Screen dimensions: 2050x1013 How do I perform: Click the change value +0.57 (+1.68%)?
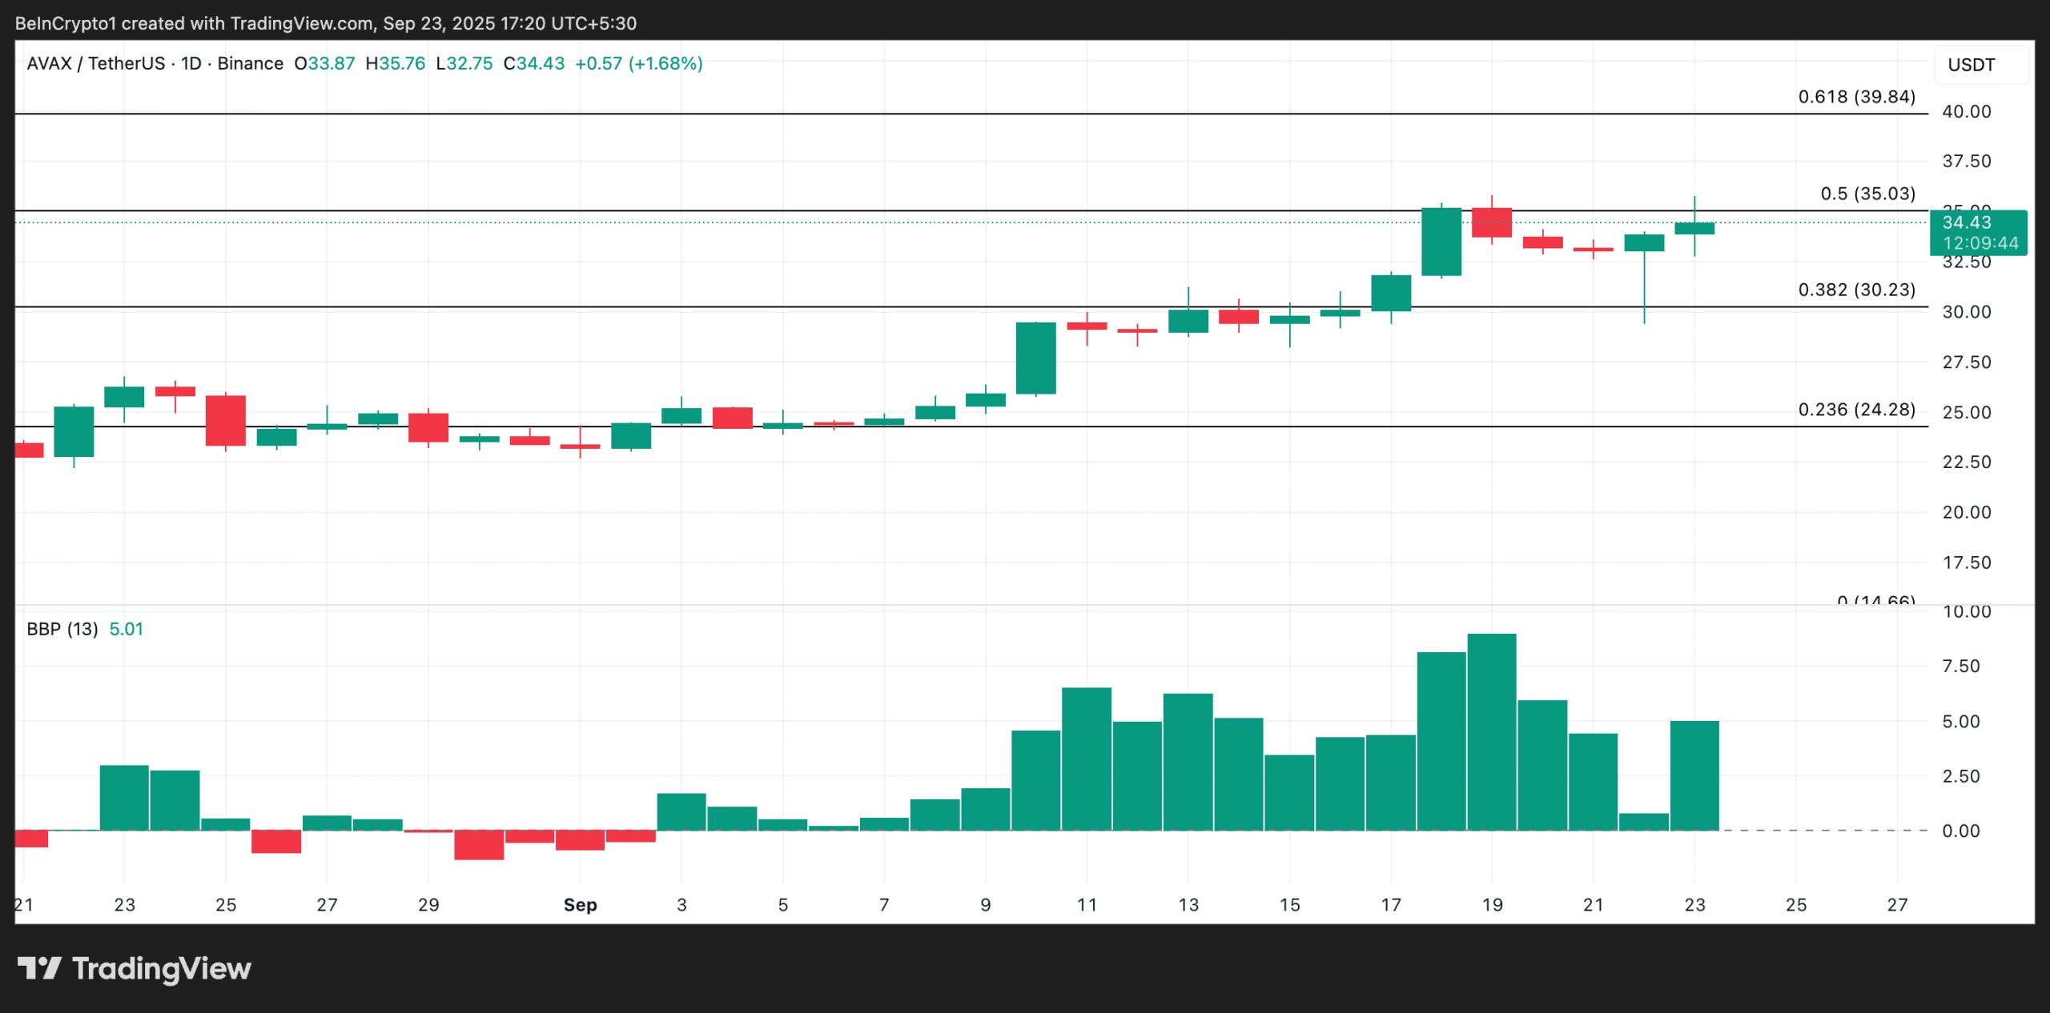tap(639, 63)
